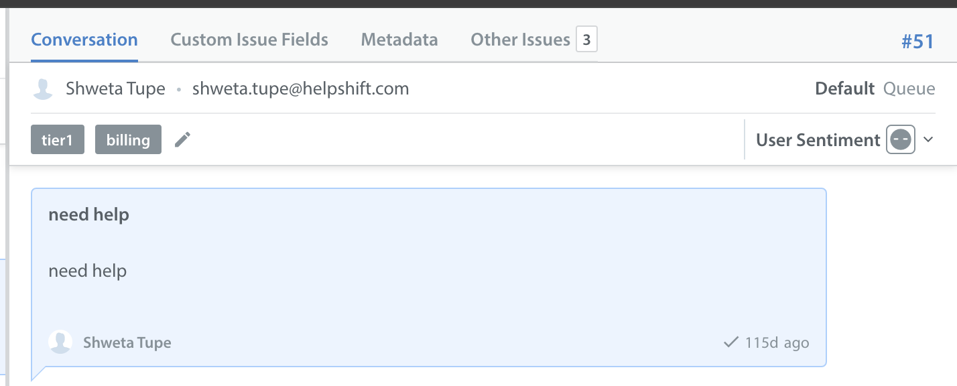Expand the User Sentiment dropdown arrow

tap(928, 139)
